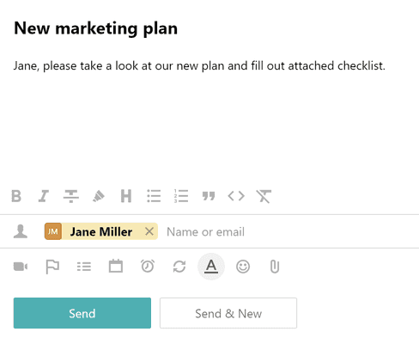Set a due date with calendar icon

(x=116, y=266)
